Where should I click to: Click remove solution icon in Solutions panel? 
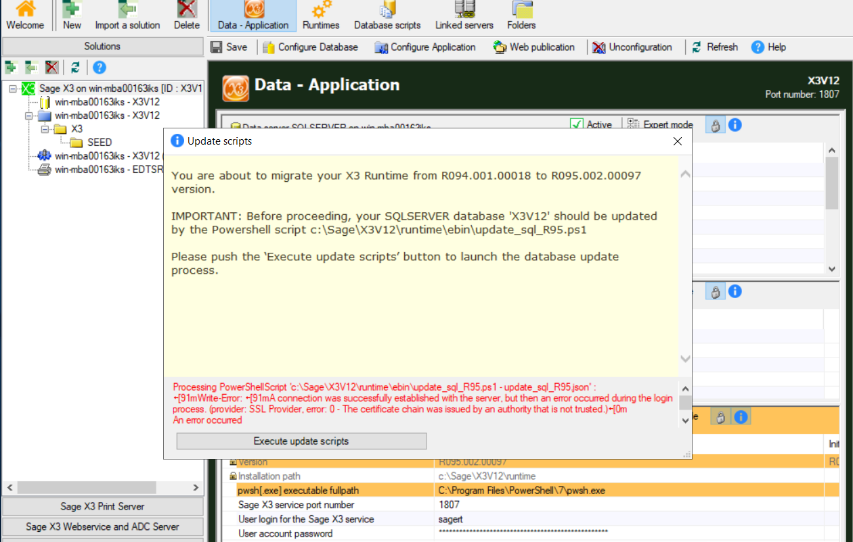click(x=51, y=67)
